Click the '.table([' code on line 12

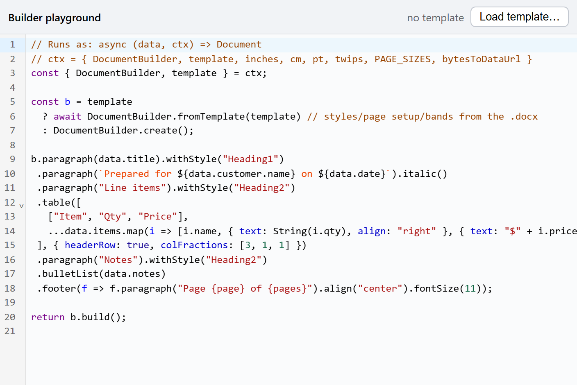(59, 202)
